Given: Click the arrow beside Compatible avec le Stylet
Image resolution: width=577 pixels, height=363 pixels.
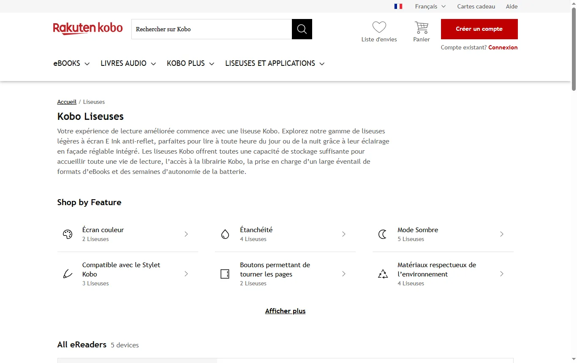Looking at the screenshot, I should coord(186,274).
